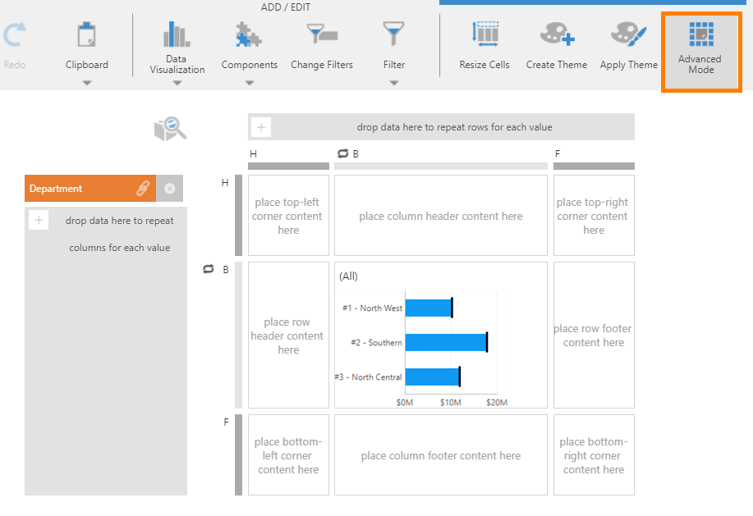Screen dimensions: 753x516
Task: Click the magnifier preview icon
Action: (x=170, y=128)
